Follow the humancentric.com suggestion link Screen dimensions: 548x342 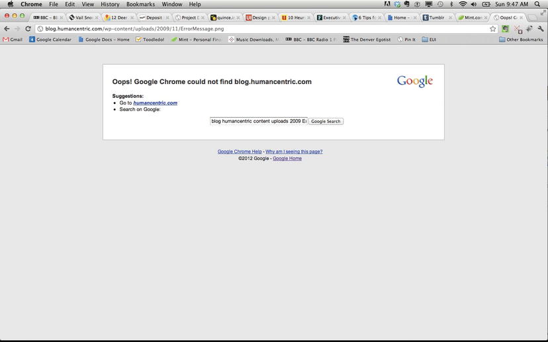click(x=155, y=103)
